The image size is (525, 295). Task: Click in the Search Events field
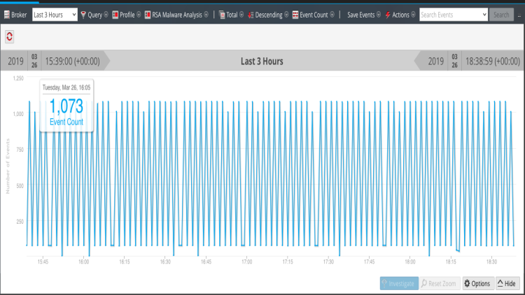(449, 15)
